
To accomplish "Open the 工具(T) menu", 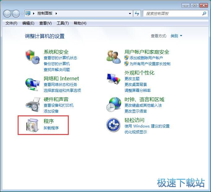I will [x=63, y=23].
